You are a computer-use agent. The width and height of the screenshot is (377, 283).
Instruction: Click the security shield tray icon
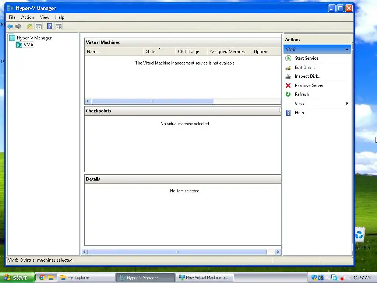pos(314,277)
